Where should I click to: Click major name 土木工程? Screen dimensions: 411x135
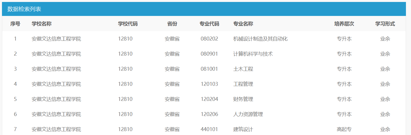(243, 69)
